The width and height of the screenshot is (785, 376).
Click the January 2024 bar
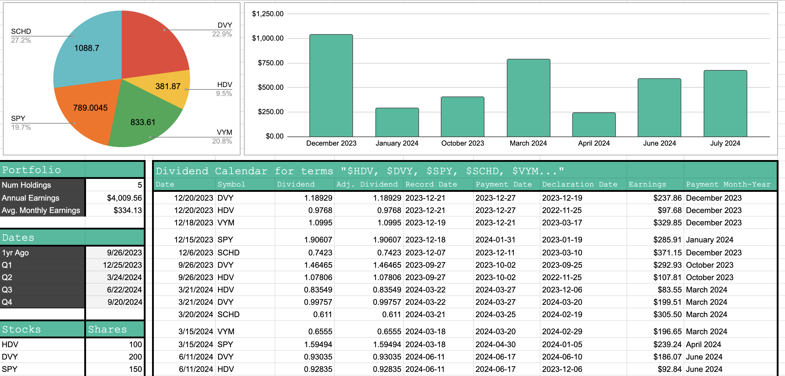[397, 122]
